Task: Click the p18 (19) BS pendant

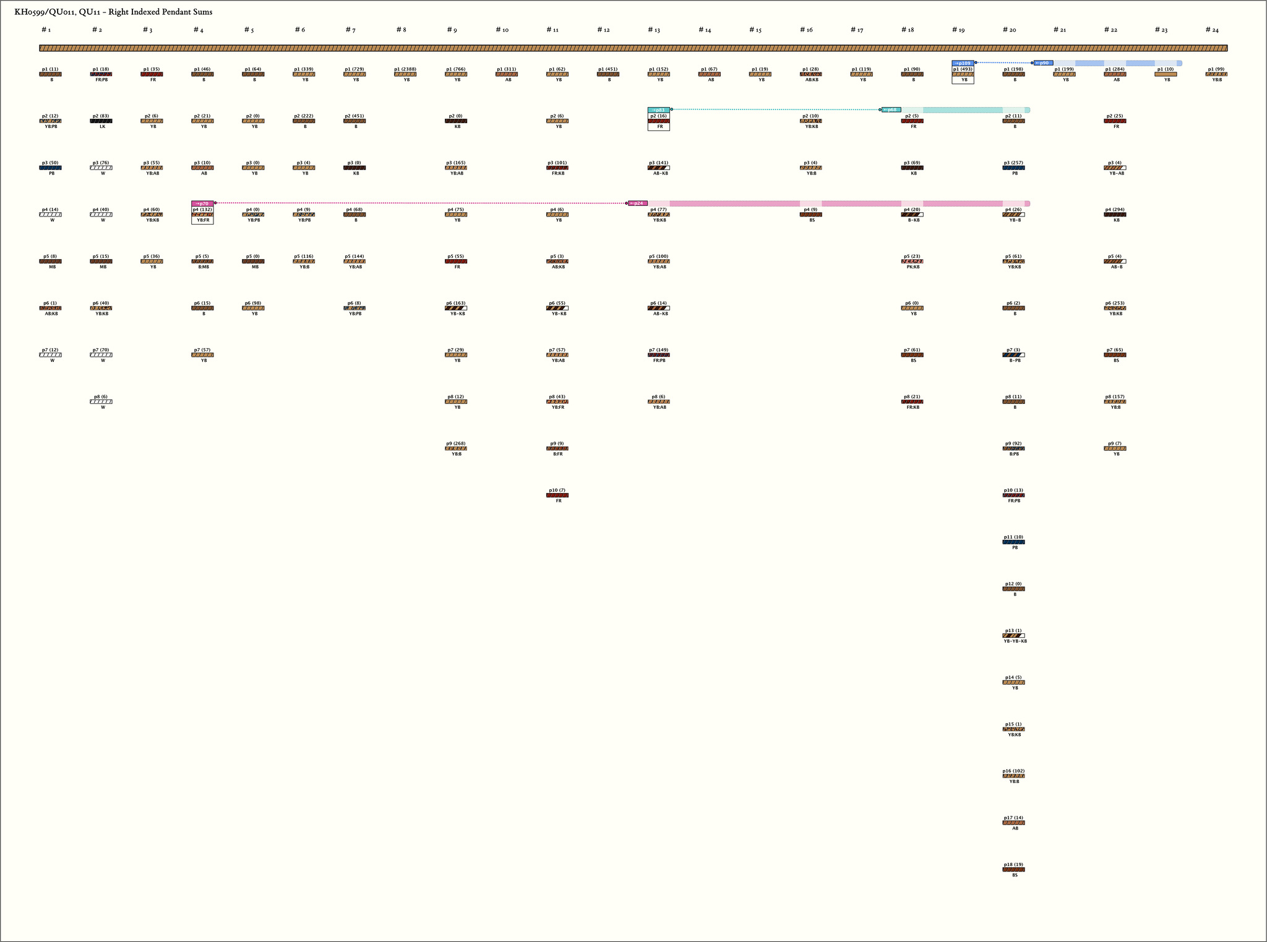Action: click(1013, 869)
